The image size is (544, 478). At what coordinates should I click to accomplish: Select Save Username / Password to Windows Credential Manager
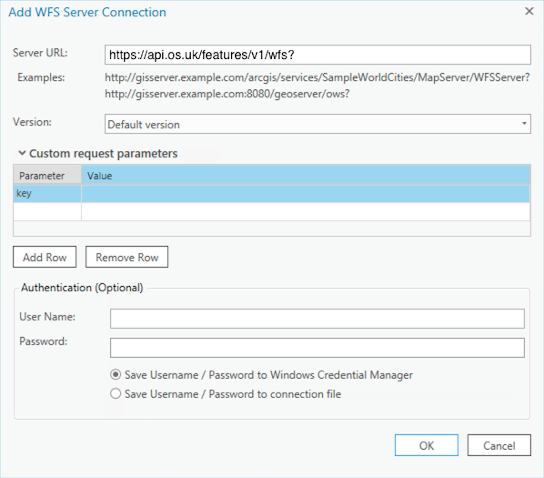(116, 375)
